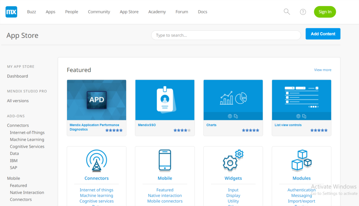359x206 pixels.
Task: Click the Mobile phone category icon
Action: click(x=165, y=161)
